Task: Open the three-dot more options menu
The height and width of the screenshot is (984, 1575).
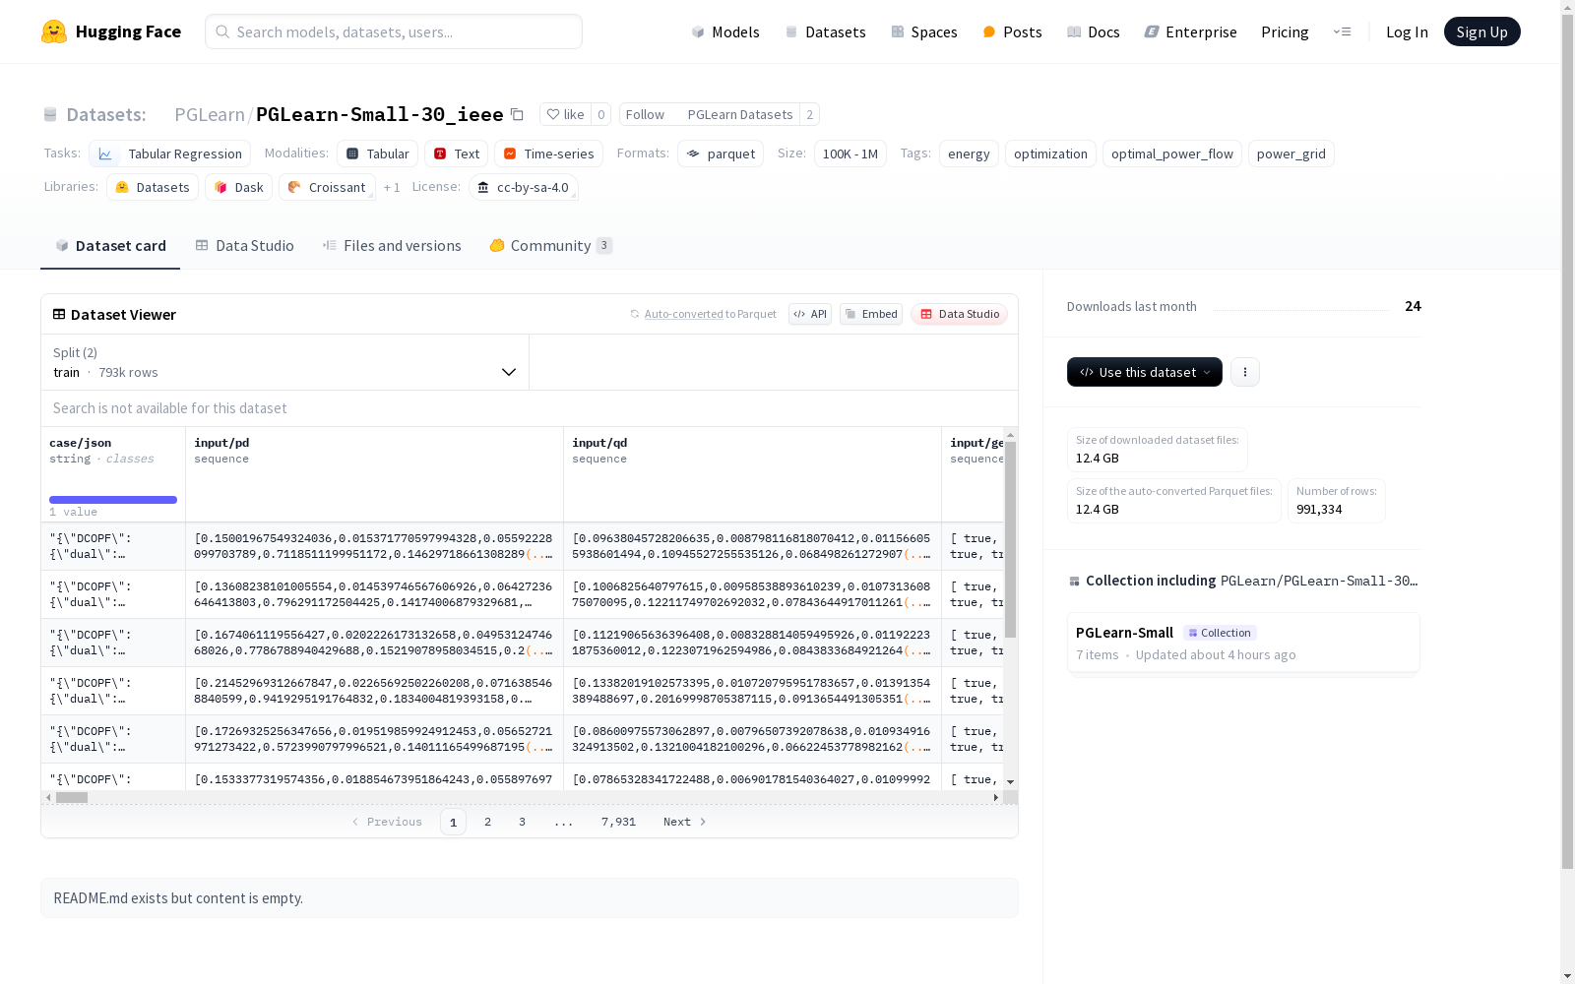Action: point(1245,372)
